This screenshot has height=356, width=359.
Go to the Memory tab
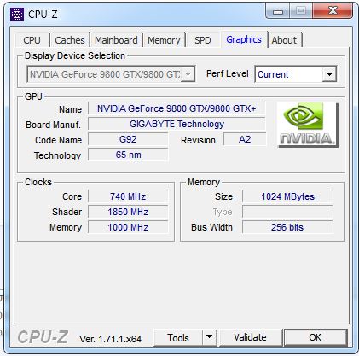click(x=164, y=40)
